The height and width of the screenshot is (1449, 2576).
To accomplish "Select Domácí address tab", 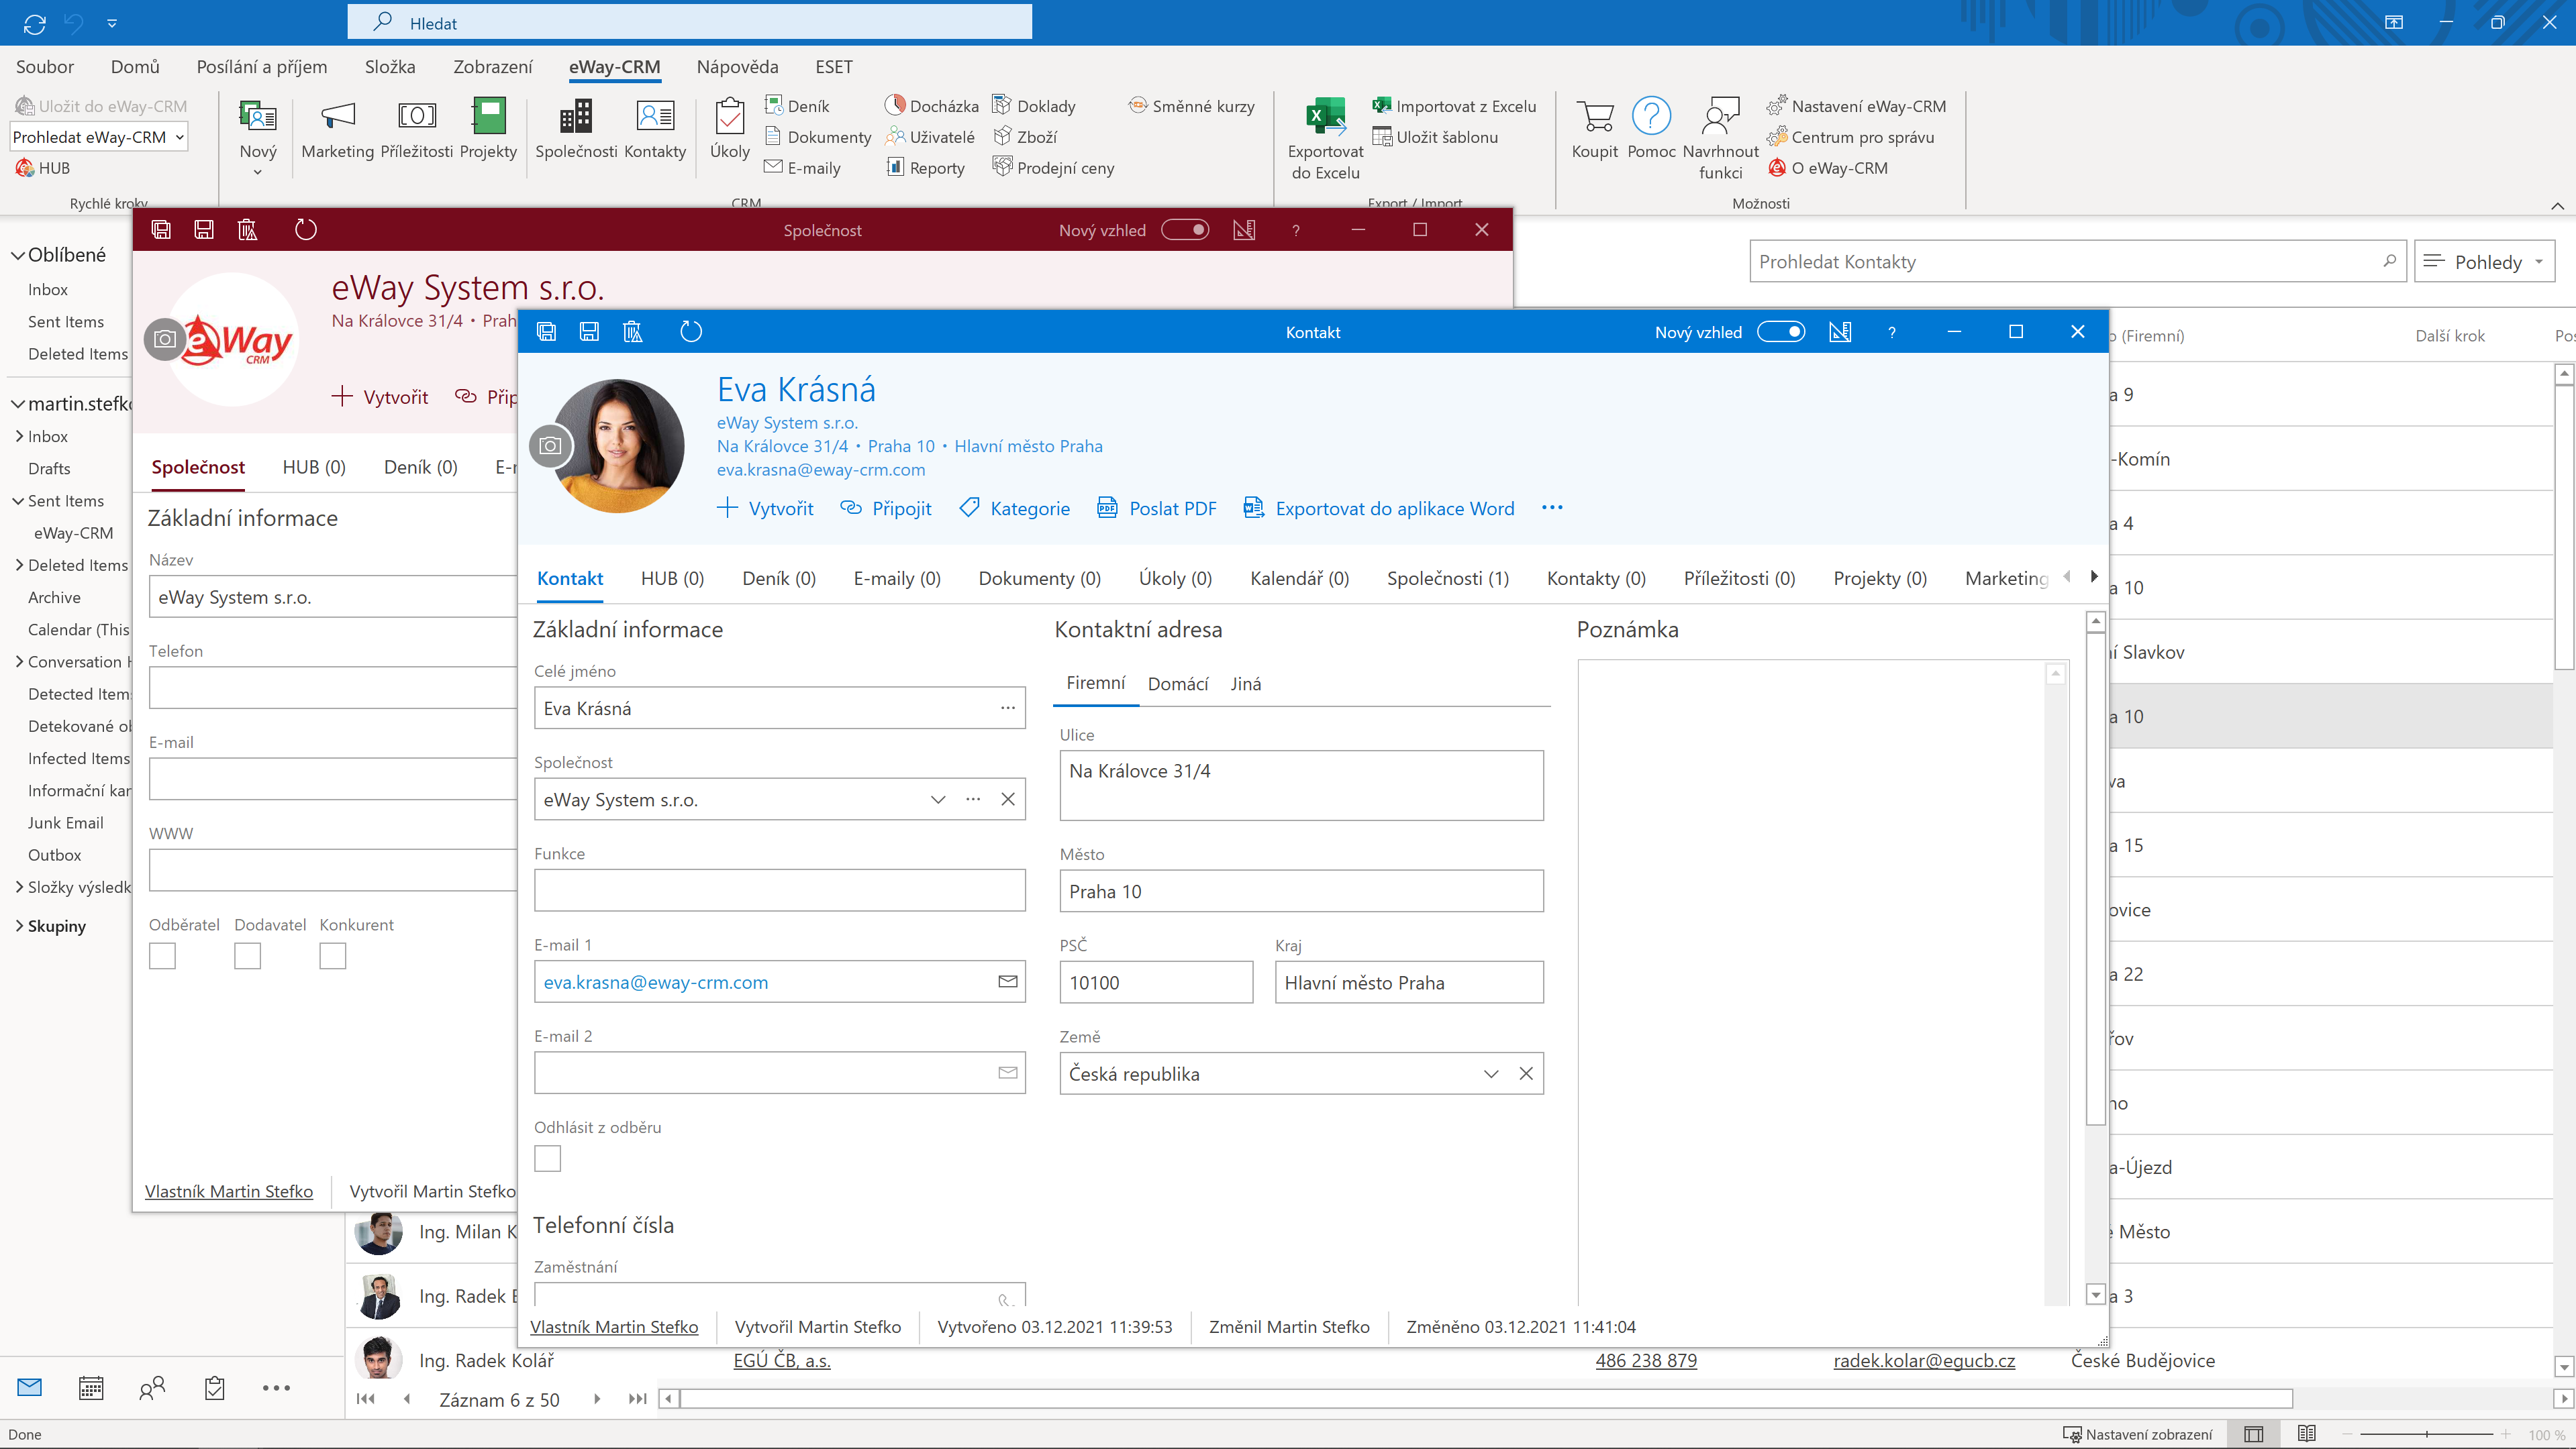I will click(1177, 684).
